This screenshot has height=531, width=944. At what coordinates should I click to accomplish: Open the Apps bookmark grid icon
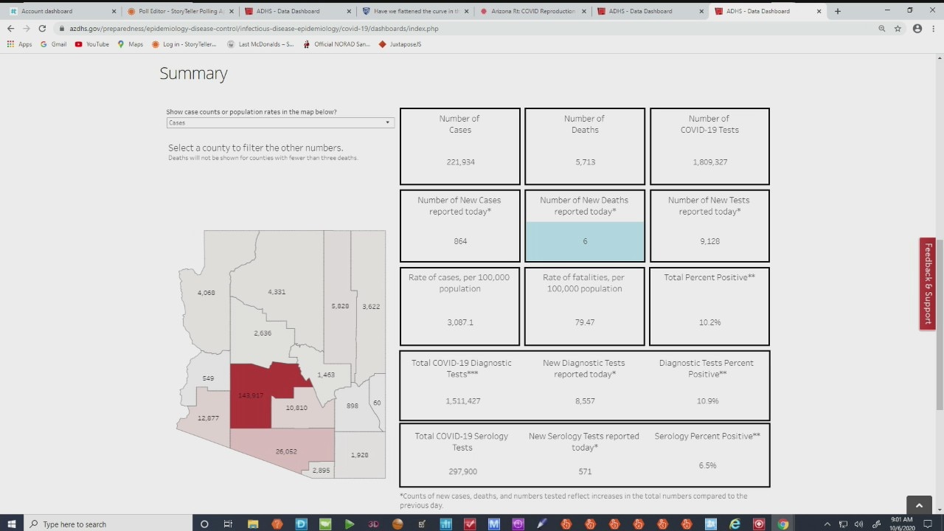[x=10, y=44]
